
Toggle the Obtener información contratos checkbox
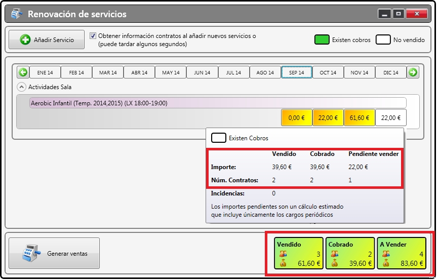[x=93, y=36]
